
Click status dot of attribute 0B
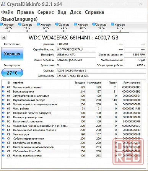click(3, 117)
